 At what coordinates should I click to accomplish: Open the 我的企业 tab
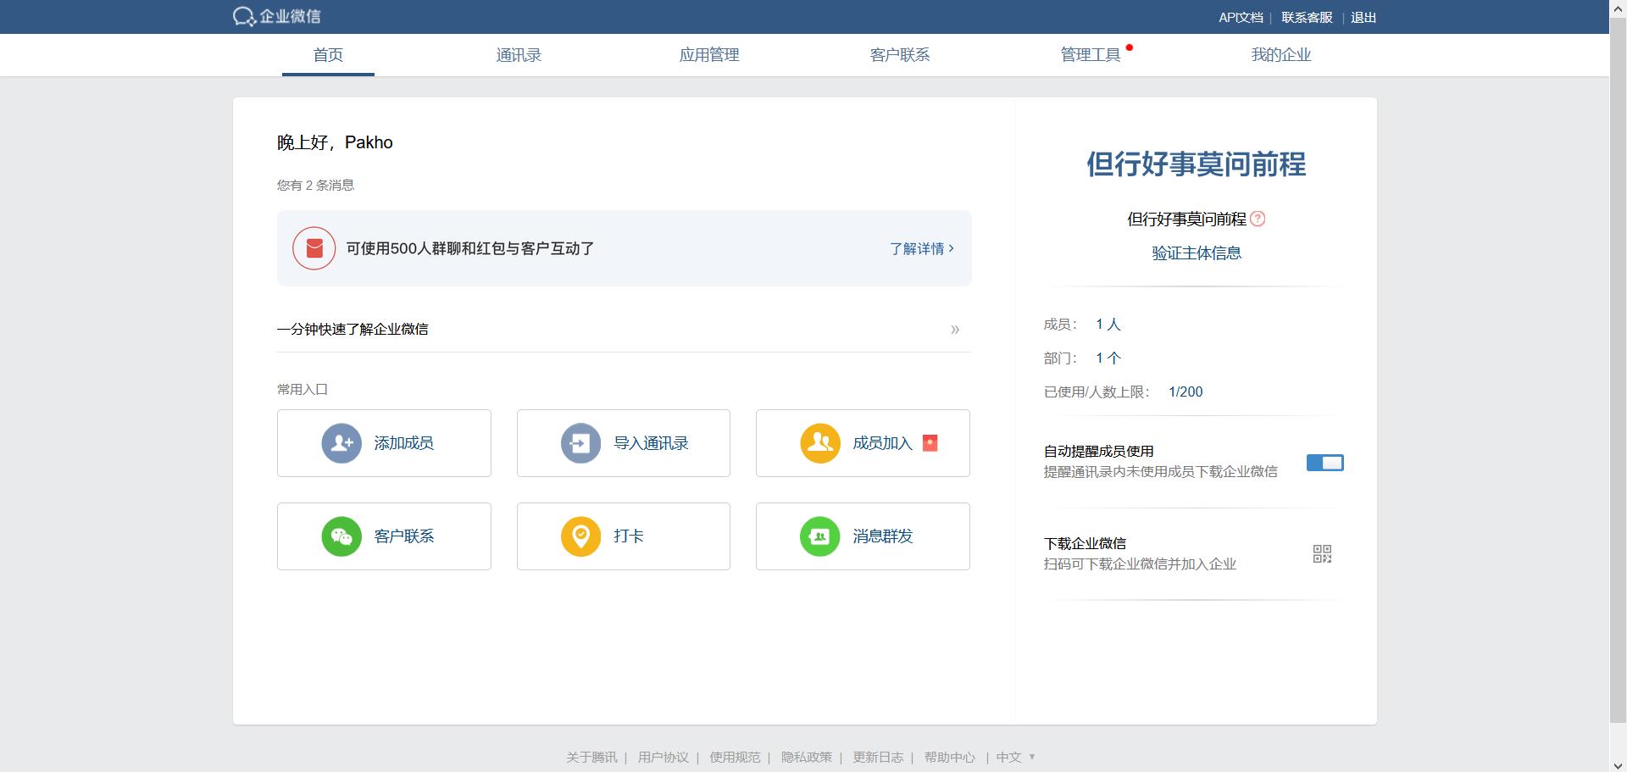pos(1281,55)
